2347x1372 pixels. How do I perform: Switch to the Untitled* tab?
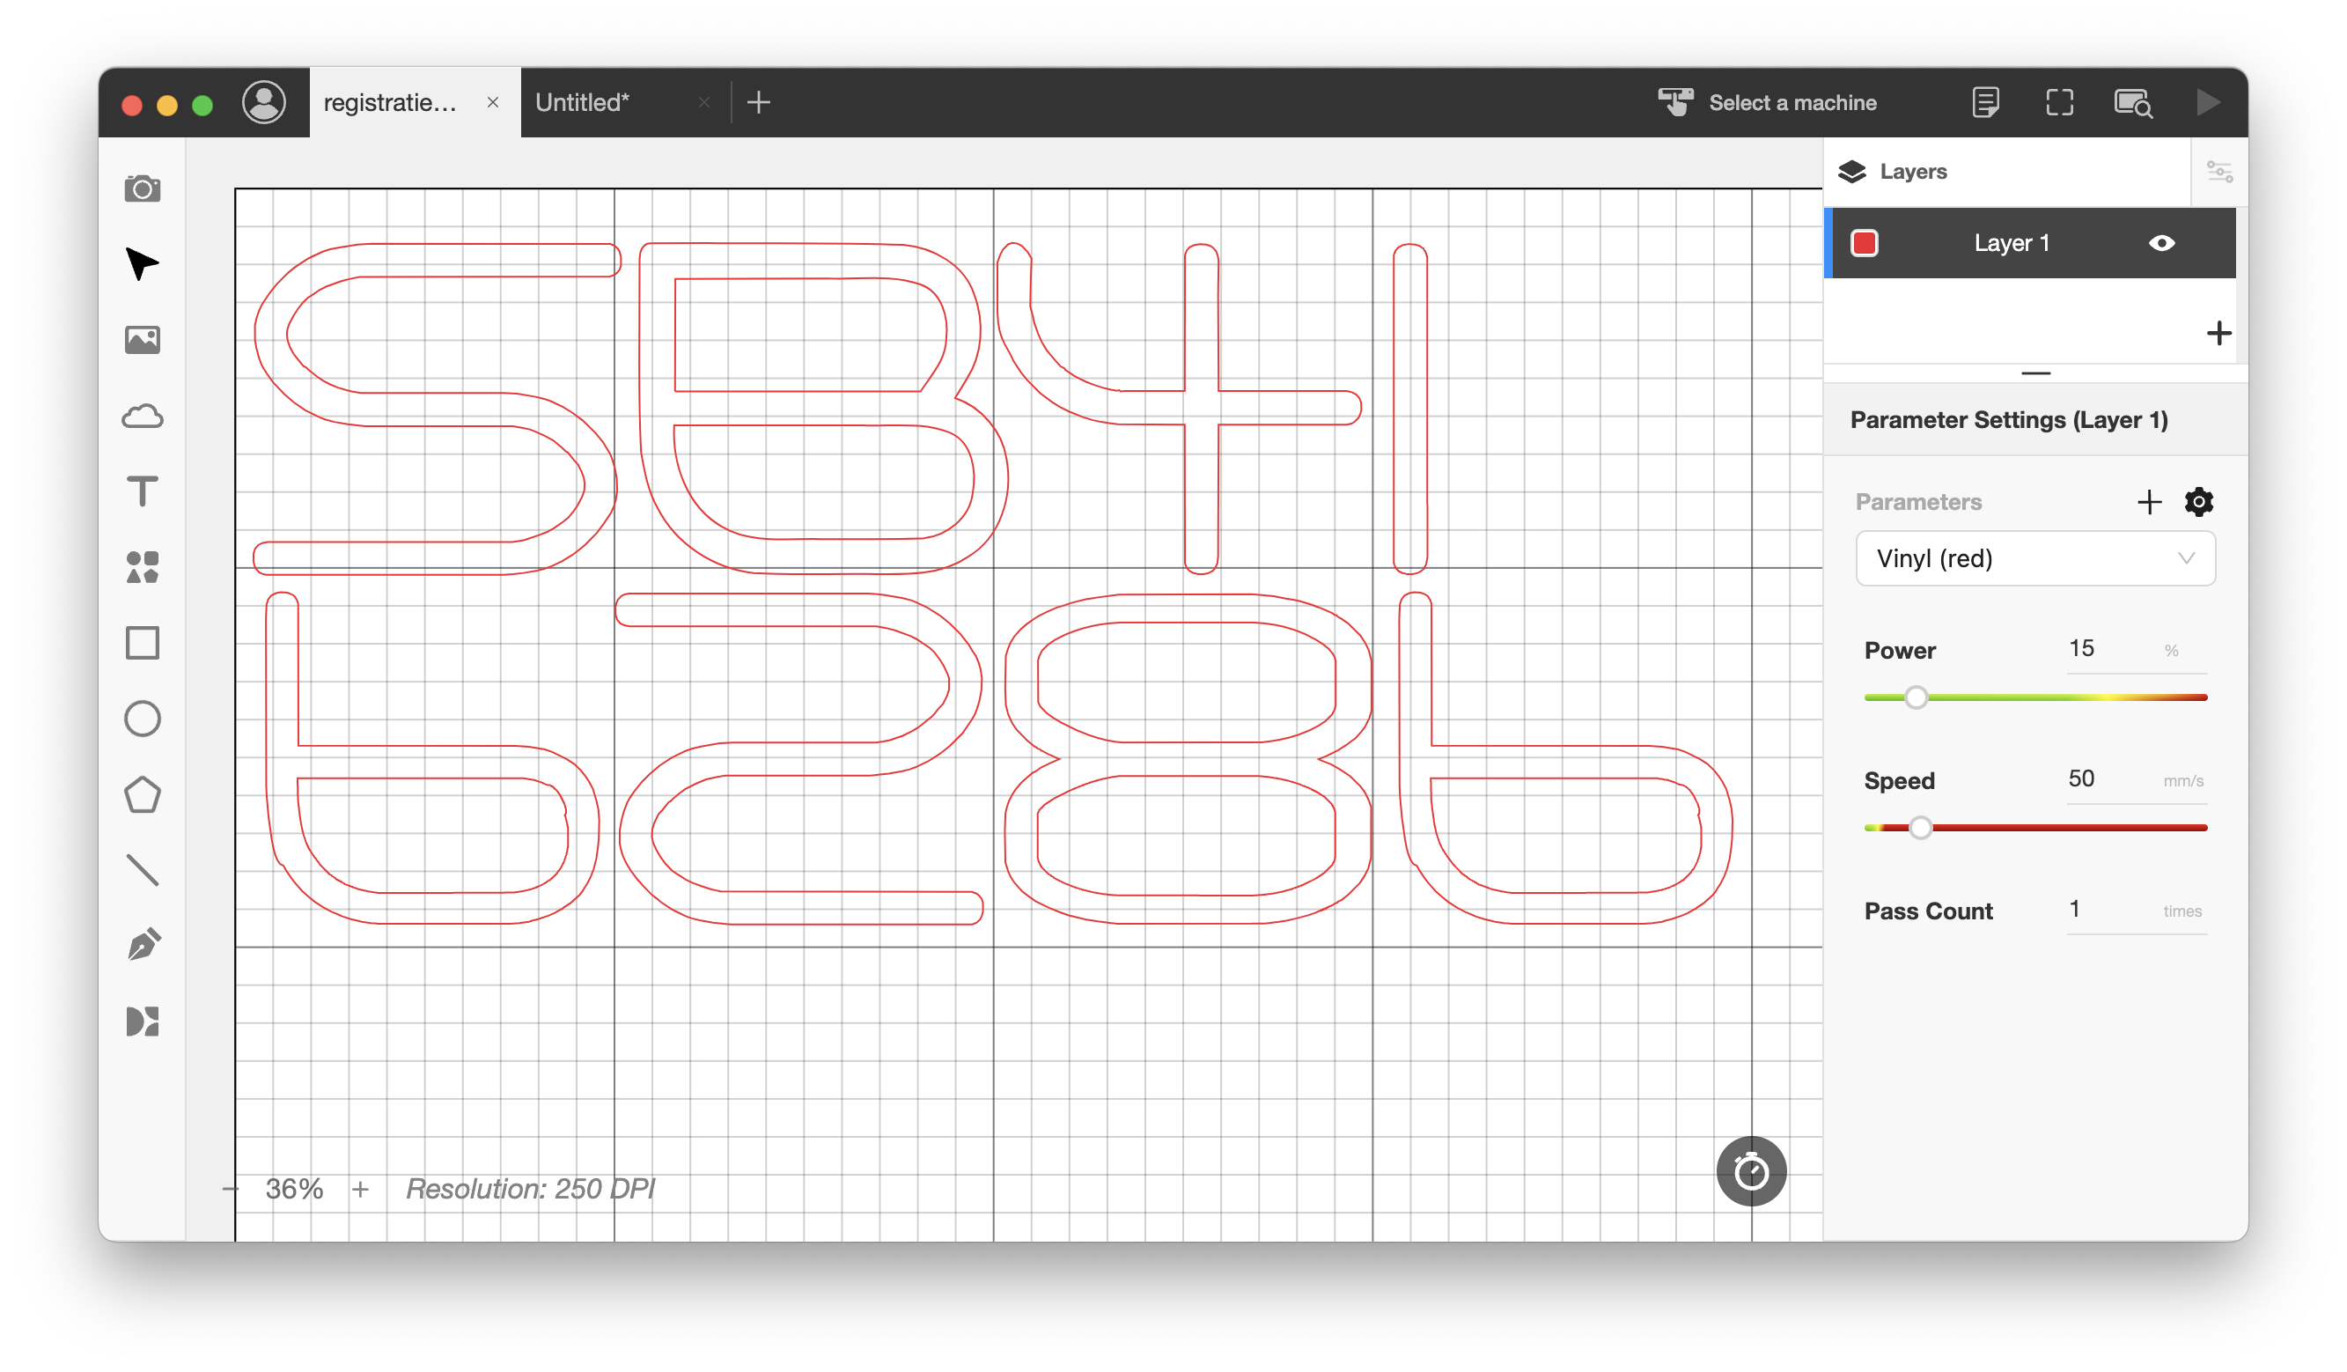[x=583, y=102]
